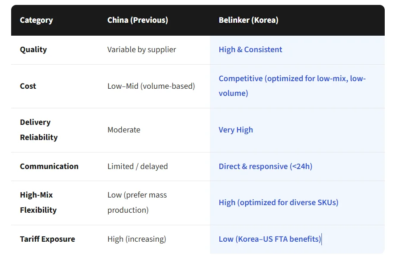403x264 pixels.
Task: Select the Delivery Reliability row label
Action: (x=38, y=130)
